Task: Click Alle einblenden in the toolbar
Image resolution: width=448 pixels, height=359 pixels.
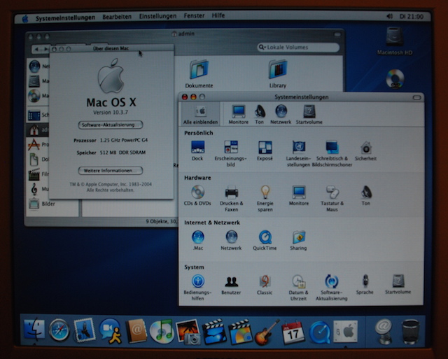Action: coord(201,114)
